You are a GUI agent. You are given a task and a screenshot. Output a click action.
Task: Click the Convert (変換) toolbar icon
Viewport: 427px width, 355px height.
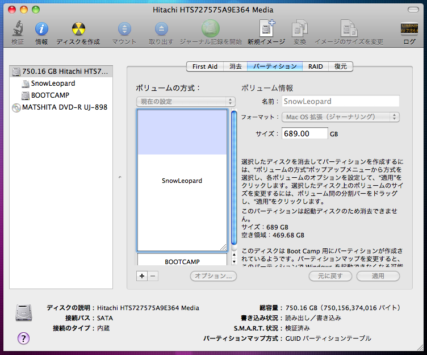[300, 28]
